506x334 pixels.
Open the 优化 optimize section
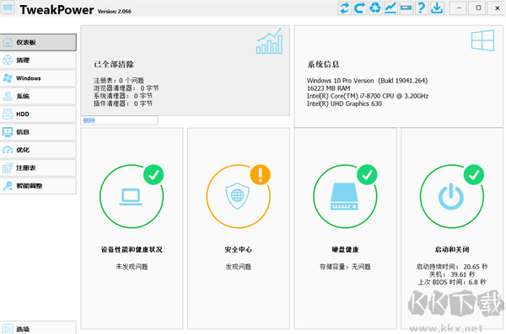point(38,150)
